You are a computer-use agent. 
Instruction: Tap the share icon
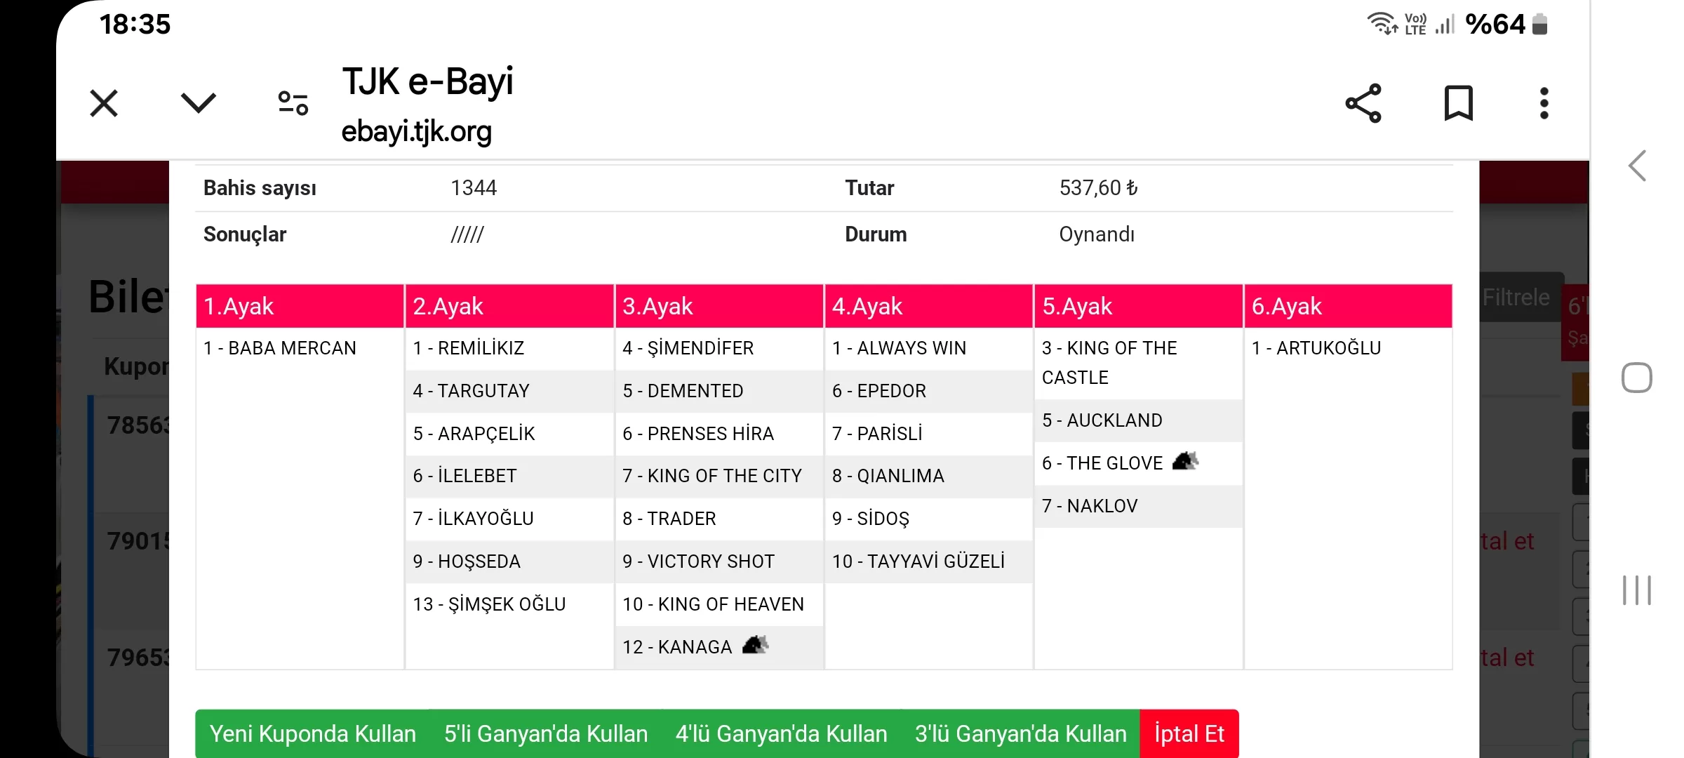click(1363, 104)
